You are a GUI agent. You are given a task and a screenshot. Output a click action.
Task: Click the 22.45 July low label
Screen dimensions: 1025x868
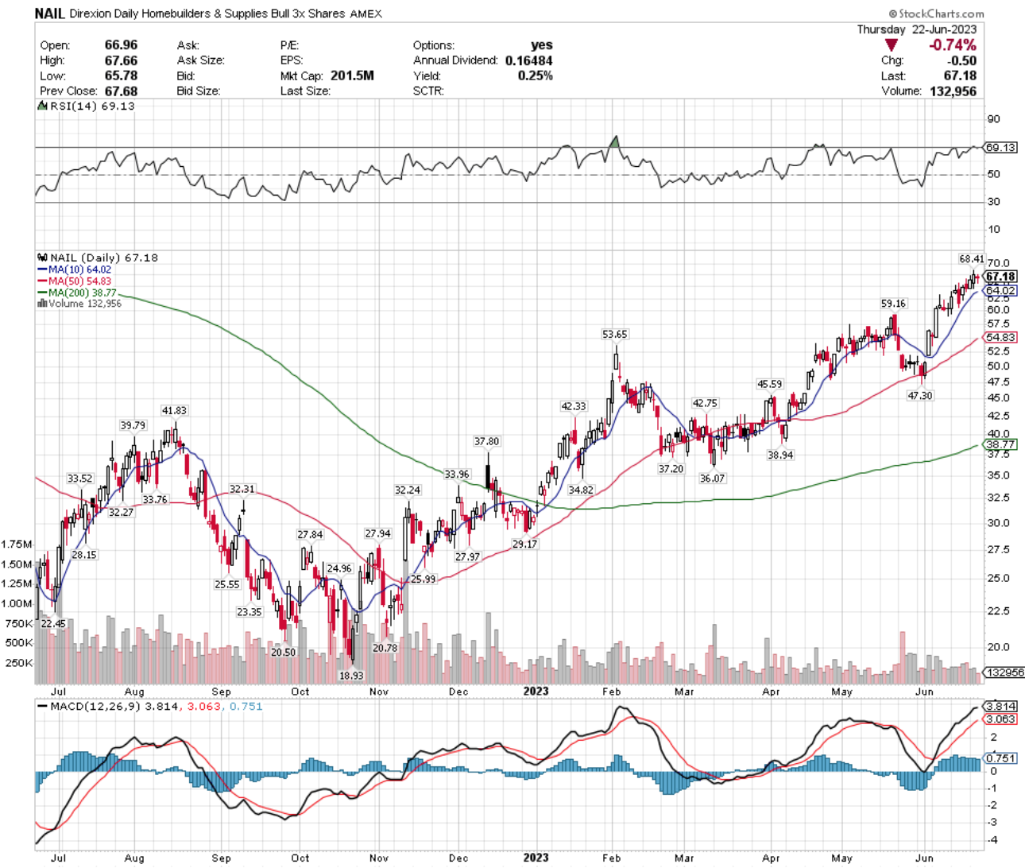coord(53,624)
